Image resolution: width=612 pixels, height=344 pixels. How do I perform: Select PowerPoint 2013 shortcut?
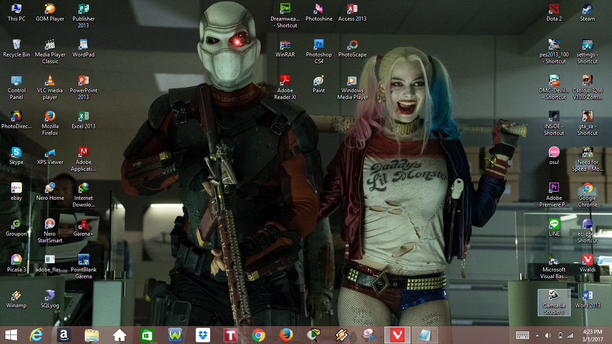[x=84, y=87]
